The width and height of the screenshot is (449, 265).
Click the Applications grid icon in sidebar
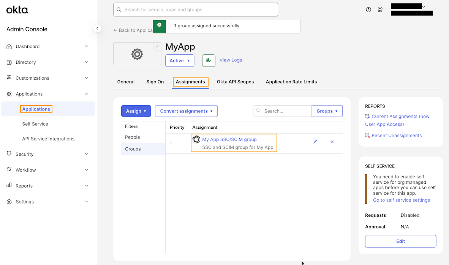click(x=9, y=94)
